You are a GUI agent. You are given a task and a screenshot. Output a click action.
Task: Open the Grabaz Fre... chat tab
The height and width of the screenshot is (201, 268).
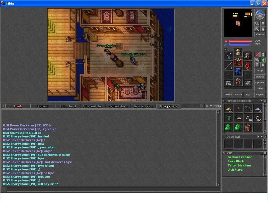click(x=143, y=106)
